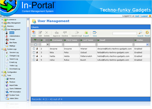The height and width of the screenshot is (109, 152).
Task: Expand the Configuration tree node
Action: click(x=2, y=72)
